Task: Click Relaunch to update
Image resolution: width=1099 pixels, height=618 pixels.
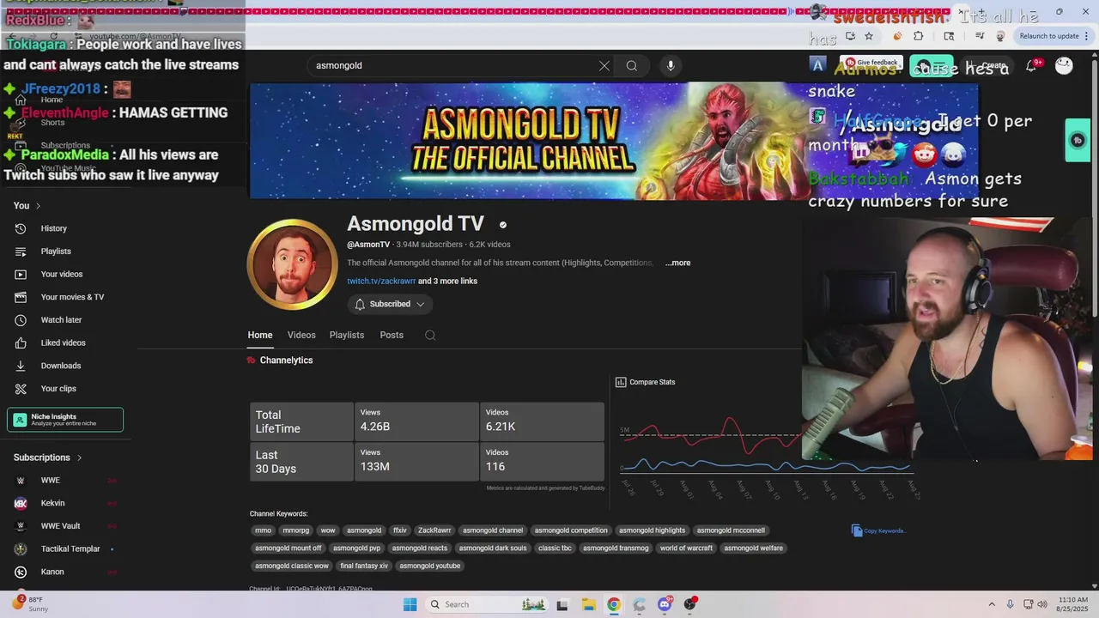Action: pos(1048,36)
